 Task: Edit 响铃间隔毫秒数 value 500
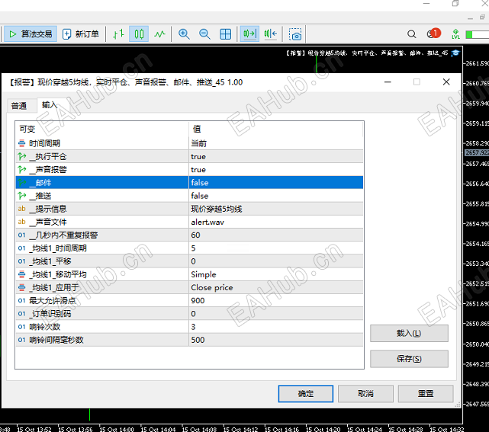[x=276, y=340]
